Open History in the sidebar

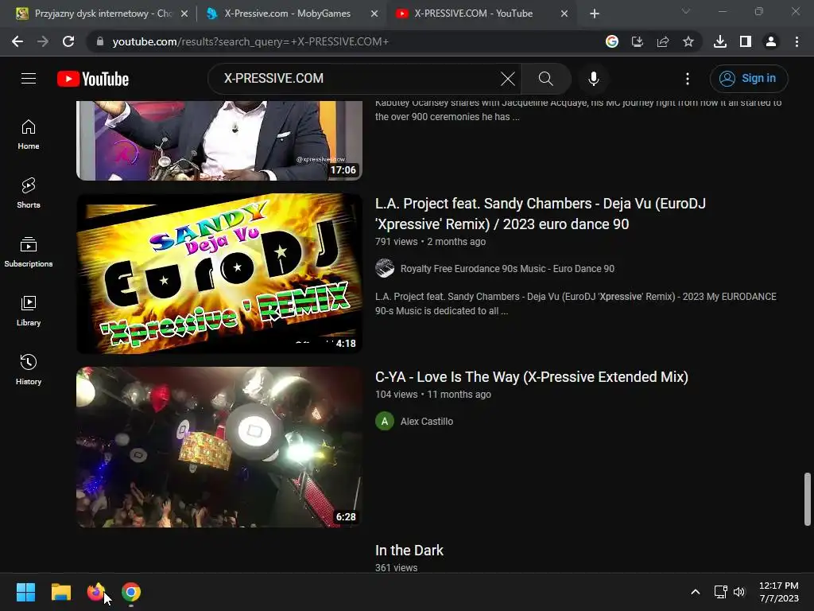pyautogui.click(x=29, y=369)
